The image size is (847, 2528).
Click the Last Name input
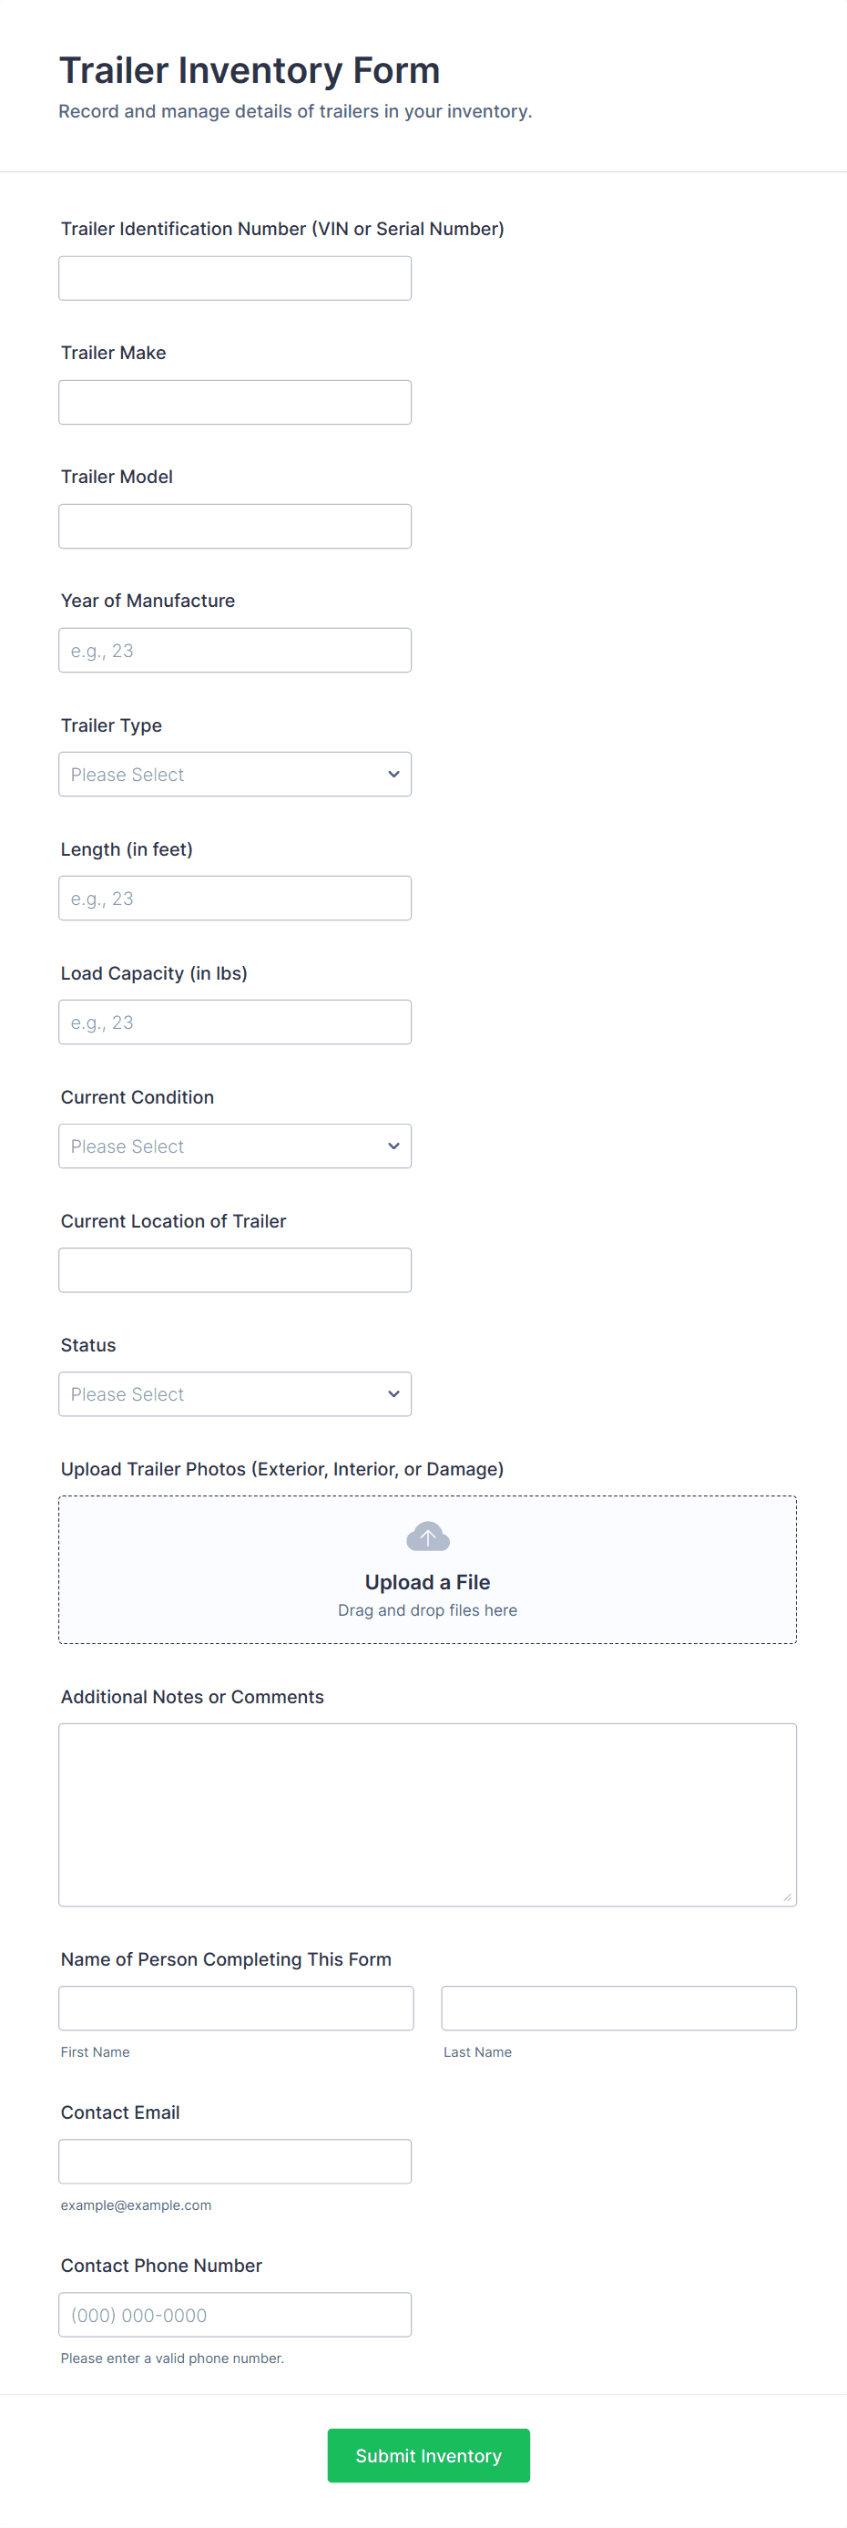(x=618, y=2008)
